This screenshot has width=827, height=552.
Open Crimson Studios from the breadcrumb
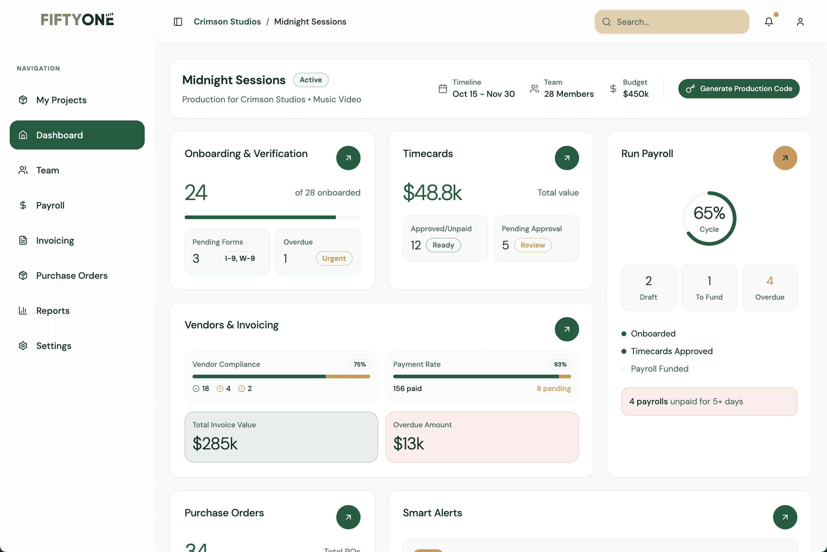(x=227, y=21)
